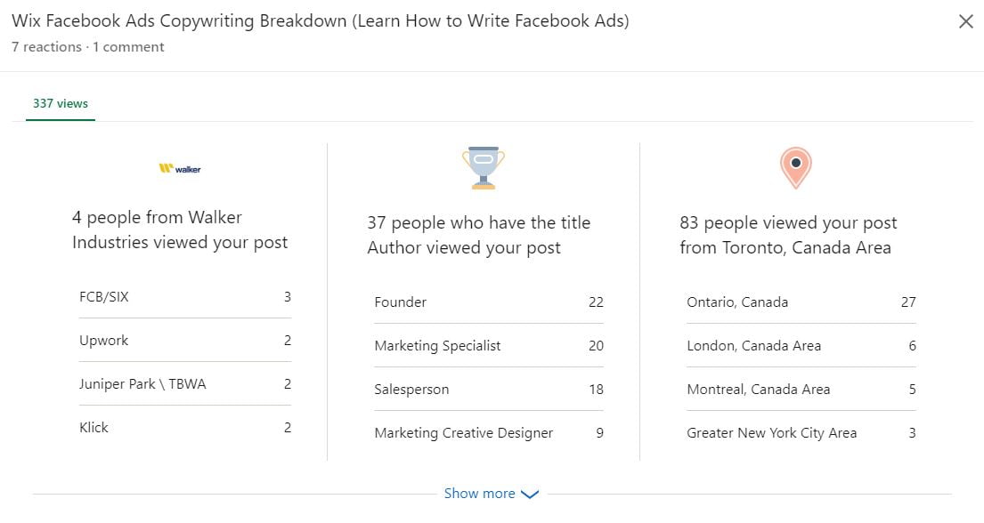
Task: Select the FCB/SIX company row
Action: pos(185,296)
